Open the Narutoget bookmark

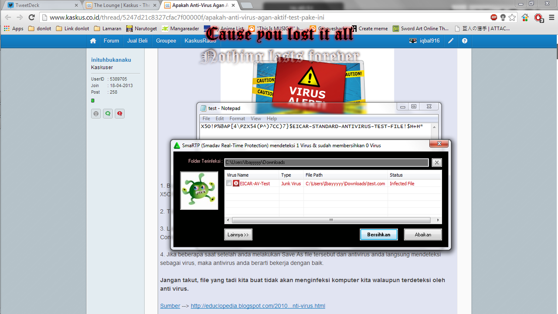[141, 28]
